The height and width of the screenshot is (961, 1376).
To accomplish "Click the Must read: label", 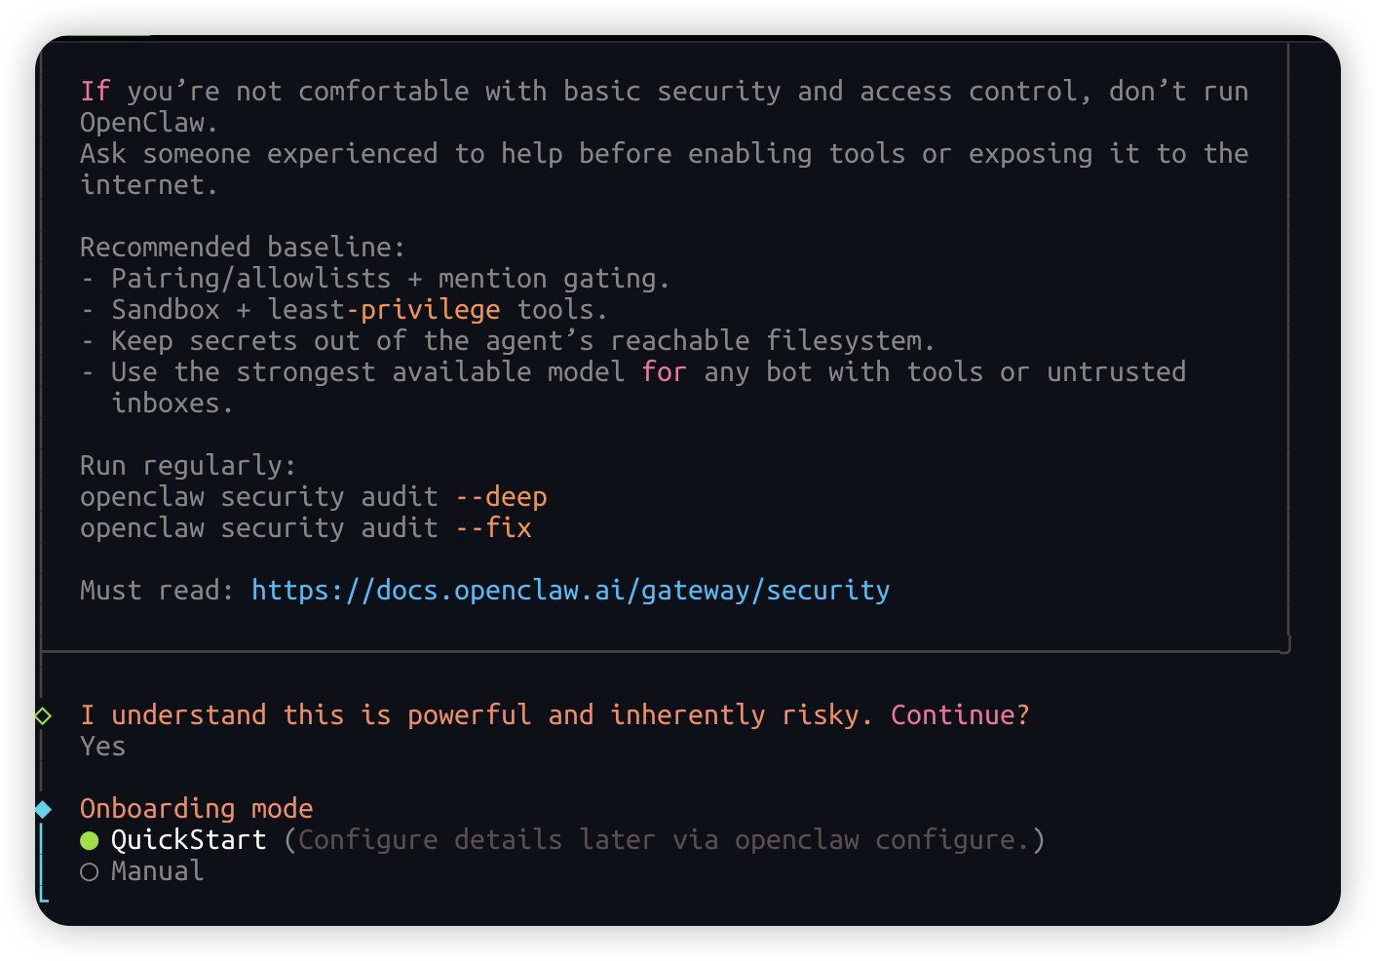I will tap(156, 591).
